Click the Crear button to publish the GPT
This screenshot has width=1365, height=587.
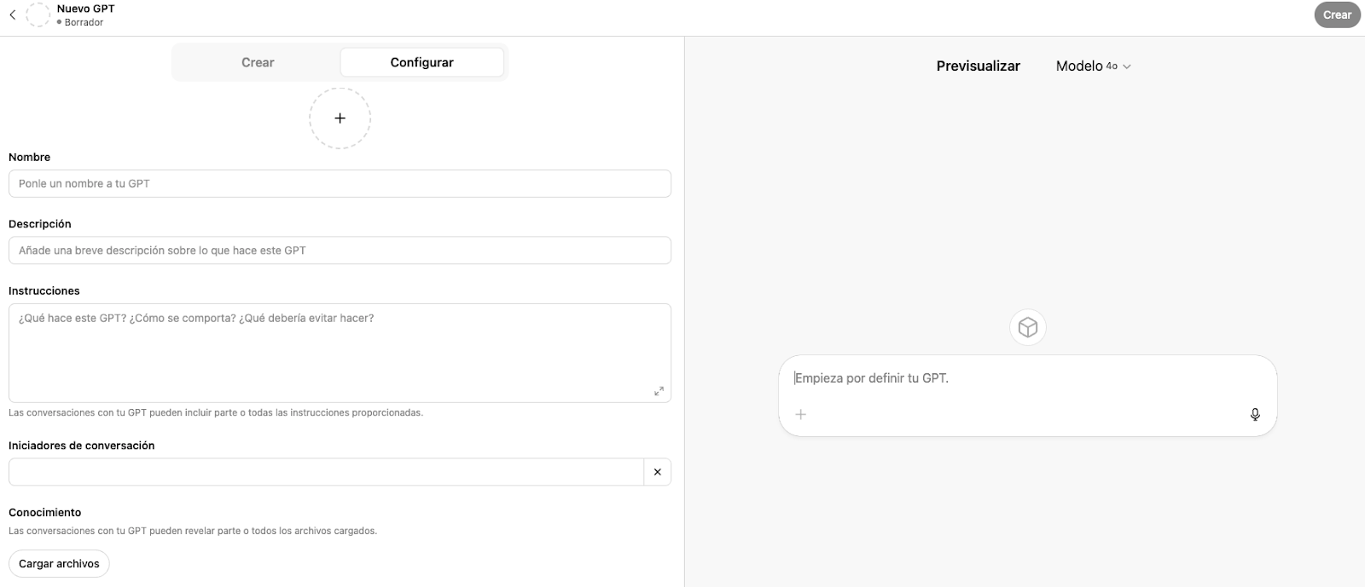click(x=1337, y=14)
